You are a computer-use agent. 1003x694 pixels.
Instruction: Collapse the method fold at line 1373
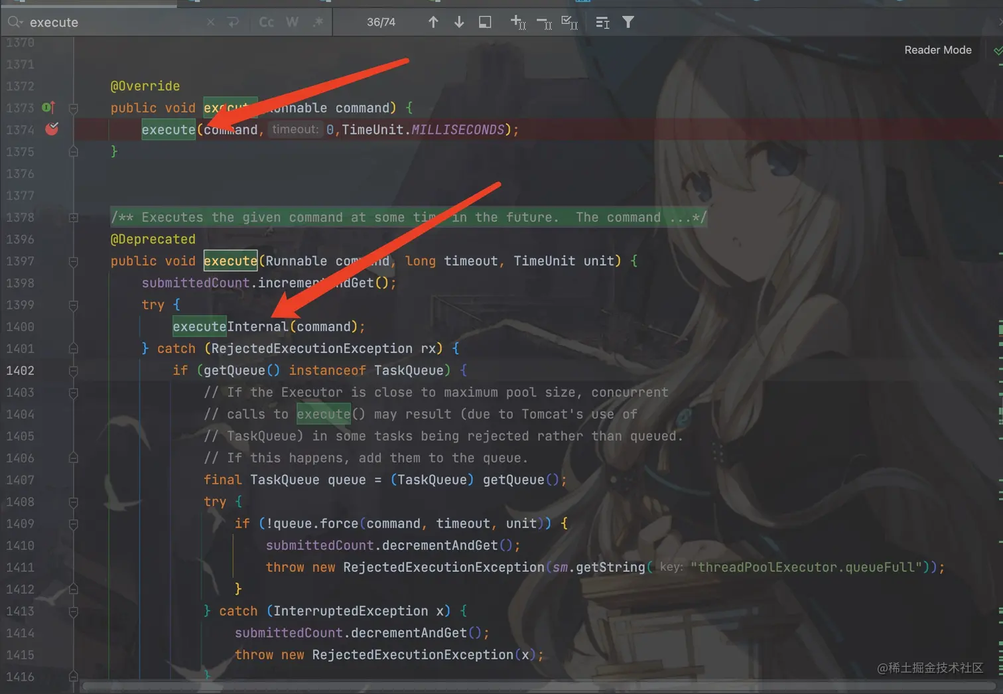(x=74, y=108)
